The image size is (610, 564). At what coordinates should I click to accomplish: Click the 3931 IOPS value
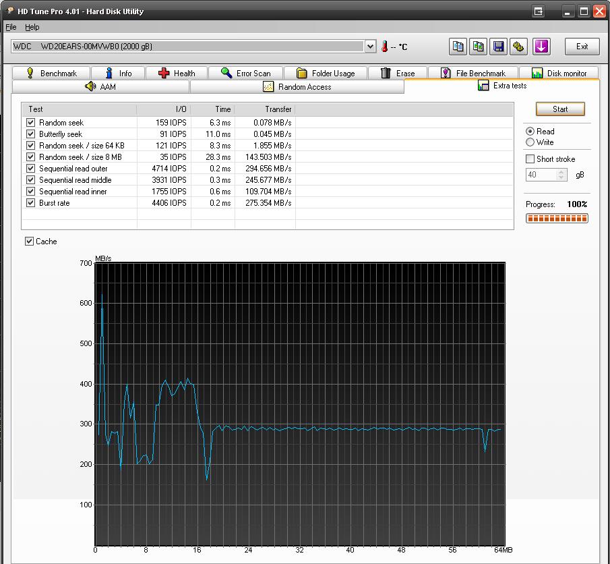[x=169, y=180]
